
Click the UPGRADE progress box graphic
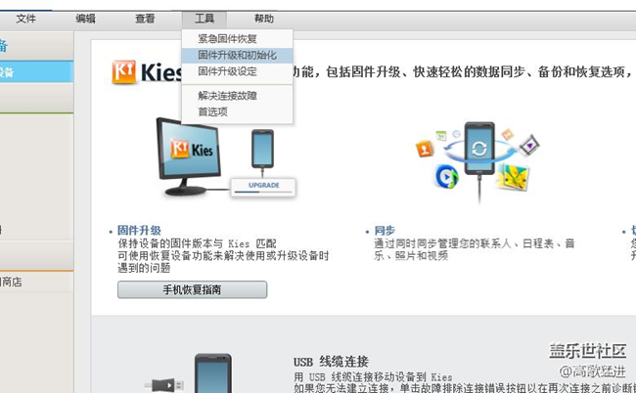263,187
